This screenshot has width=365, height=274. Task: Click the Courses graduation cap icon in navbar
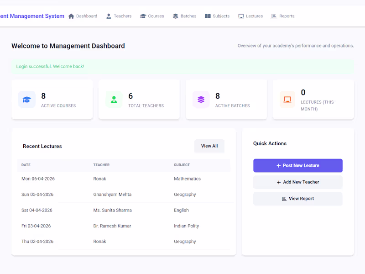point(143,16)
